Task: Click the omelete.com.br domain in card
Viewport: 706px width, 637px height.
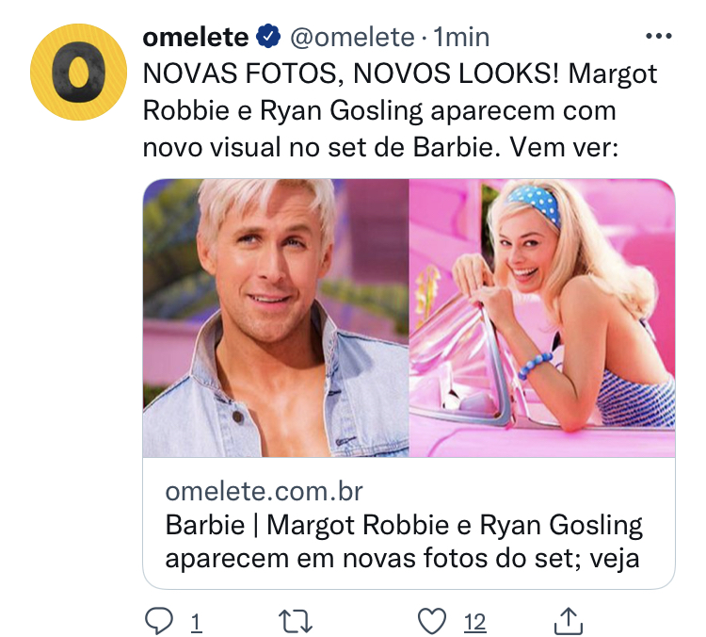Action: click(264, 491)
